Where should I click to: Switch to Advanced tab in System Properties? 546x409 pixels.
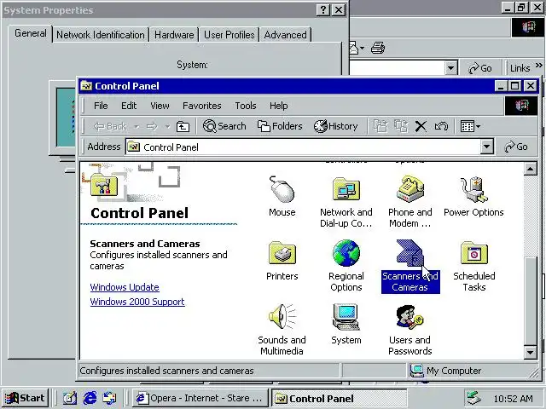click(285, 35)
